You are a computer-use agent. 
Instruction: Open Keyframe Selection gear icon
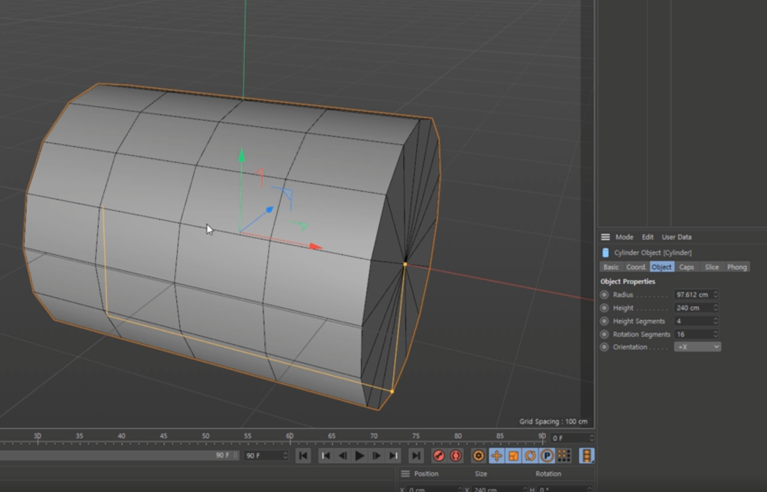479,456
